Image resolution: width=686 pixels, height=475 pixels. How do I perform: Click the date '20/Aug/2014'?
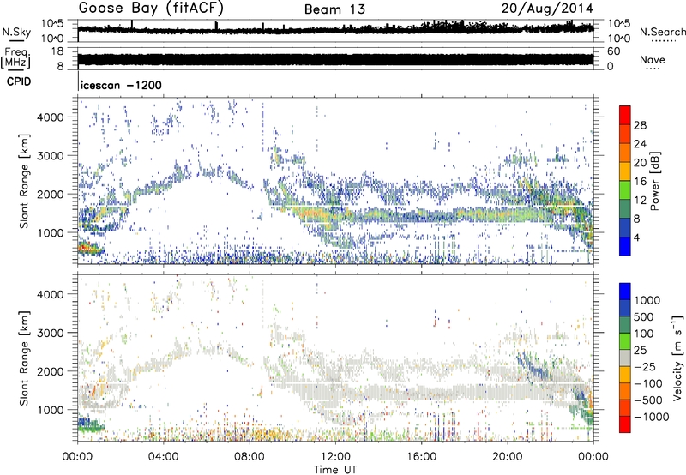click(x=547, y=9)
